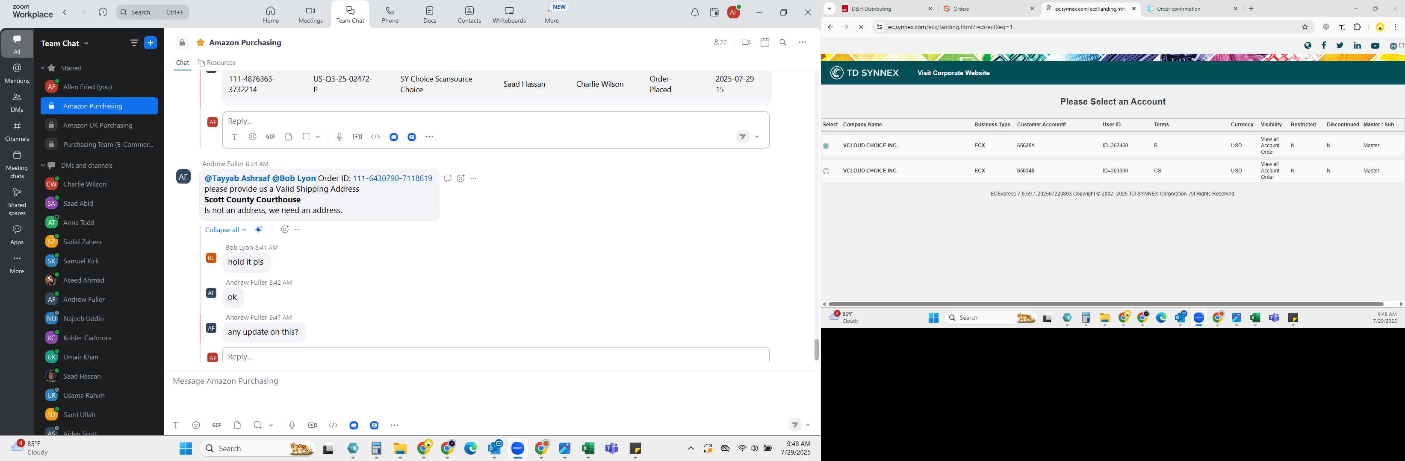Image resolution: width=1405 pixels, height=461 pixels.
Task: Open Zoom notifications bell
Action: (x=695, y=12)
